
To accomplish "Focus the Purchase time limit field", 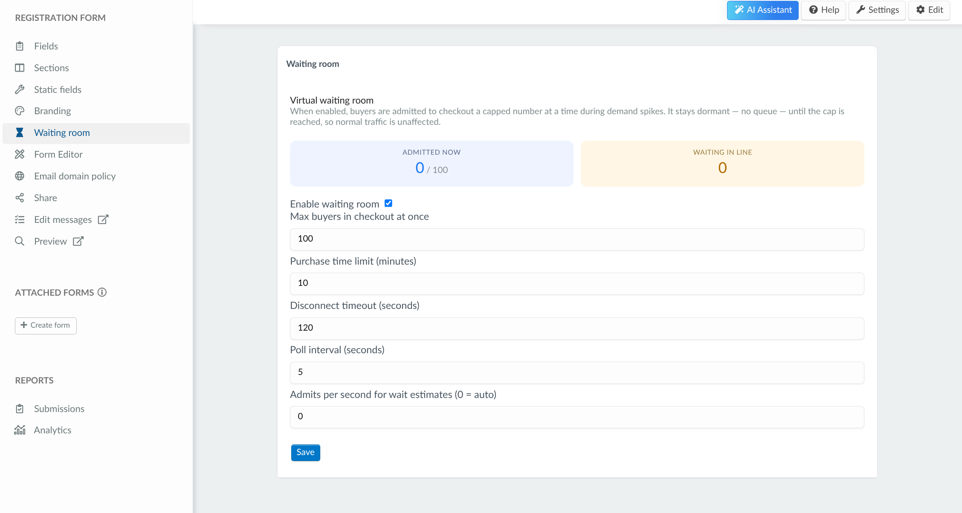I will (x=577, y=283).
